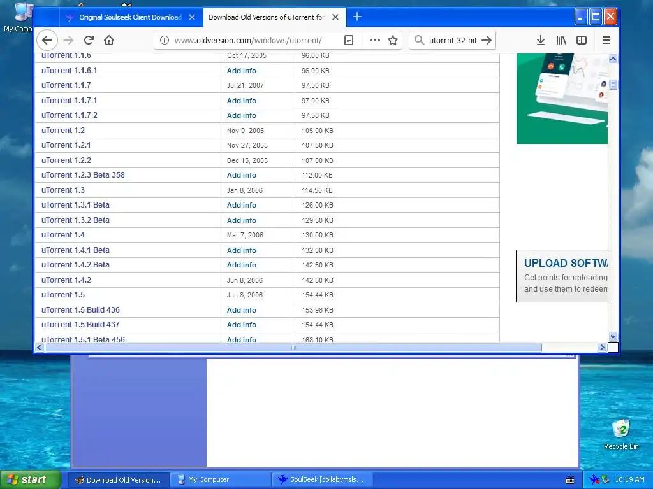Close the Original Soulseek Client Download tab
Screen dimensions: 653x489
[x=191, y=17]
